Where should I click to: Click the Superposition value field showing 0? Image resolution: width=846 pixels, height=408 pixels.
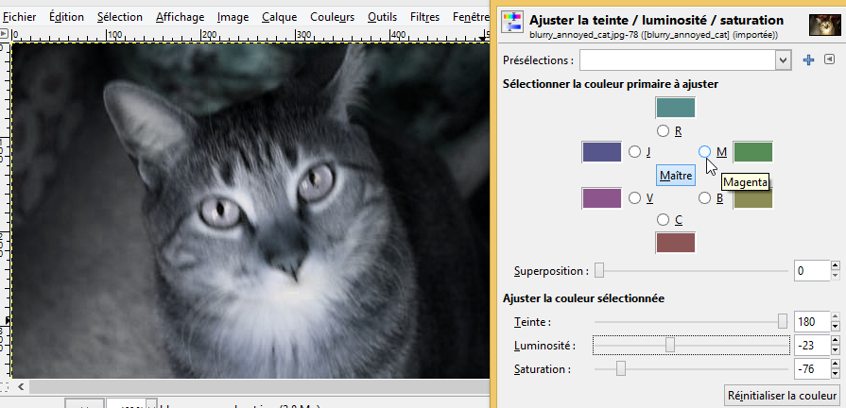(x=811, y=270)
